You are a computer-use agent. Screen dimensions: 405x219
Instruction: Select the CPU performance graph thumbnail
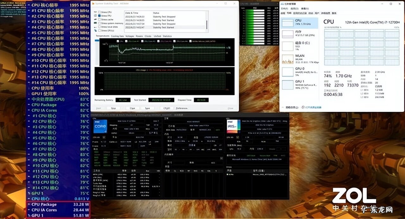(x=288, y=23)
